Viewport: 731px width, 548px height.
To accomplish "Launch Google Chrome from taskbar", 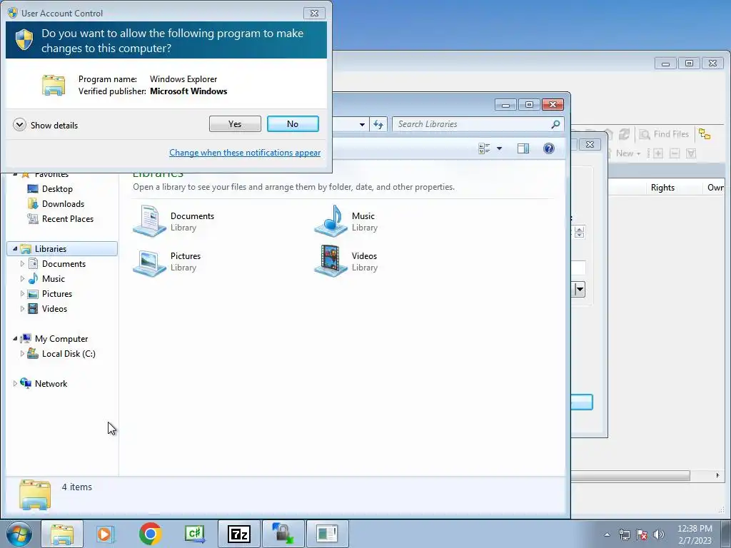I will point(150,534).
